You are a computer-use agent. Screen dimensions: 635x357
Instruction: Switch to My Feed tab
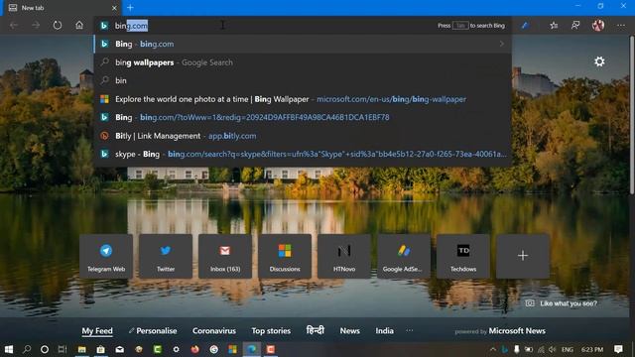tap(97, 331)
